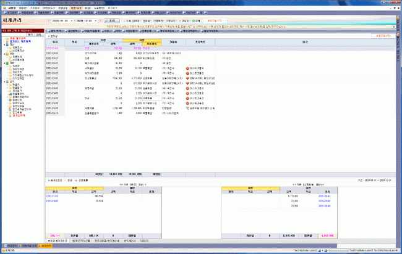
Task: Open the end date 2020-12-31 dropdown arrow
Action: pyautogui.click(x=96, y=21)
